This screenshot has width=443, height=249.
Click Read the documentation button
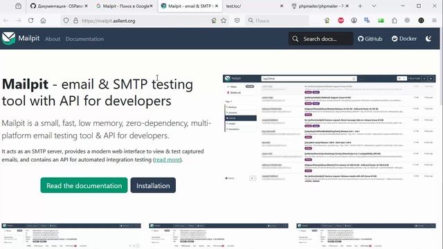click(84, 185)
